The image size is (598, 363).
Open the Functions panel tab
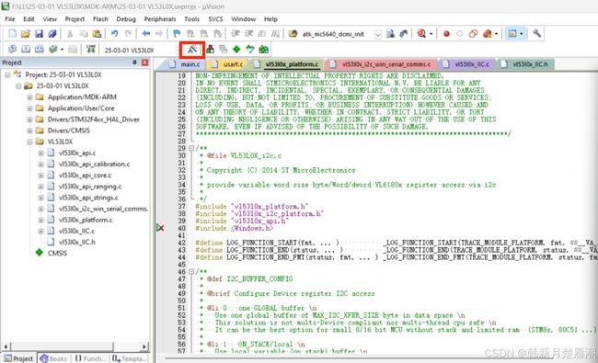click(x=90, y=358)
